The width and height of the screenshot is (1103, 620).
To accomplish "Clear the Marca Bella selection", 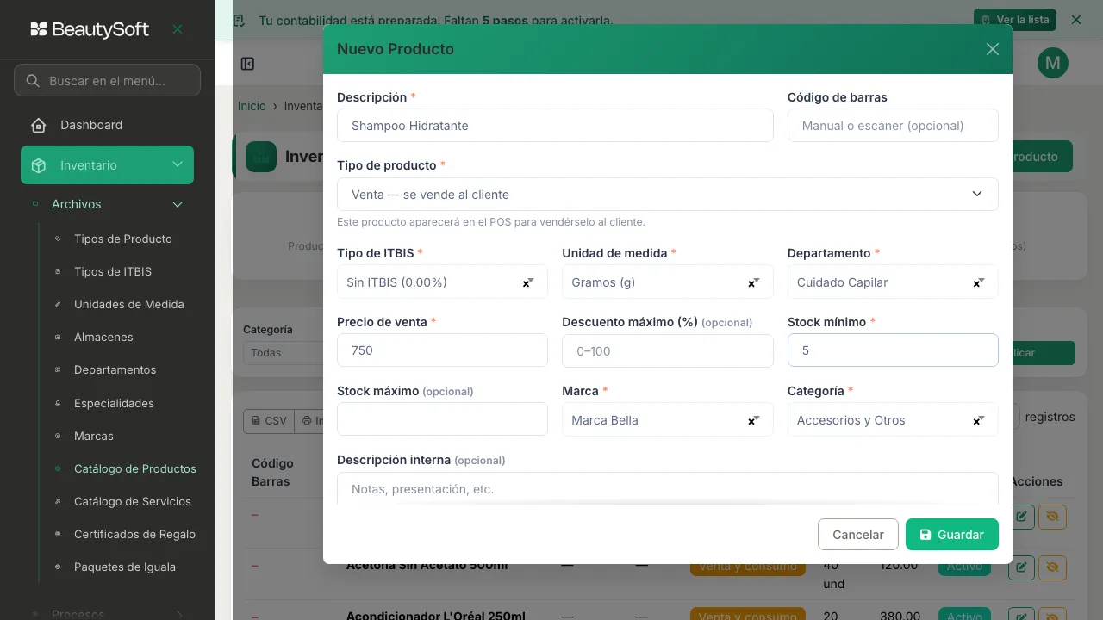I will pos(751,421).
